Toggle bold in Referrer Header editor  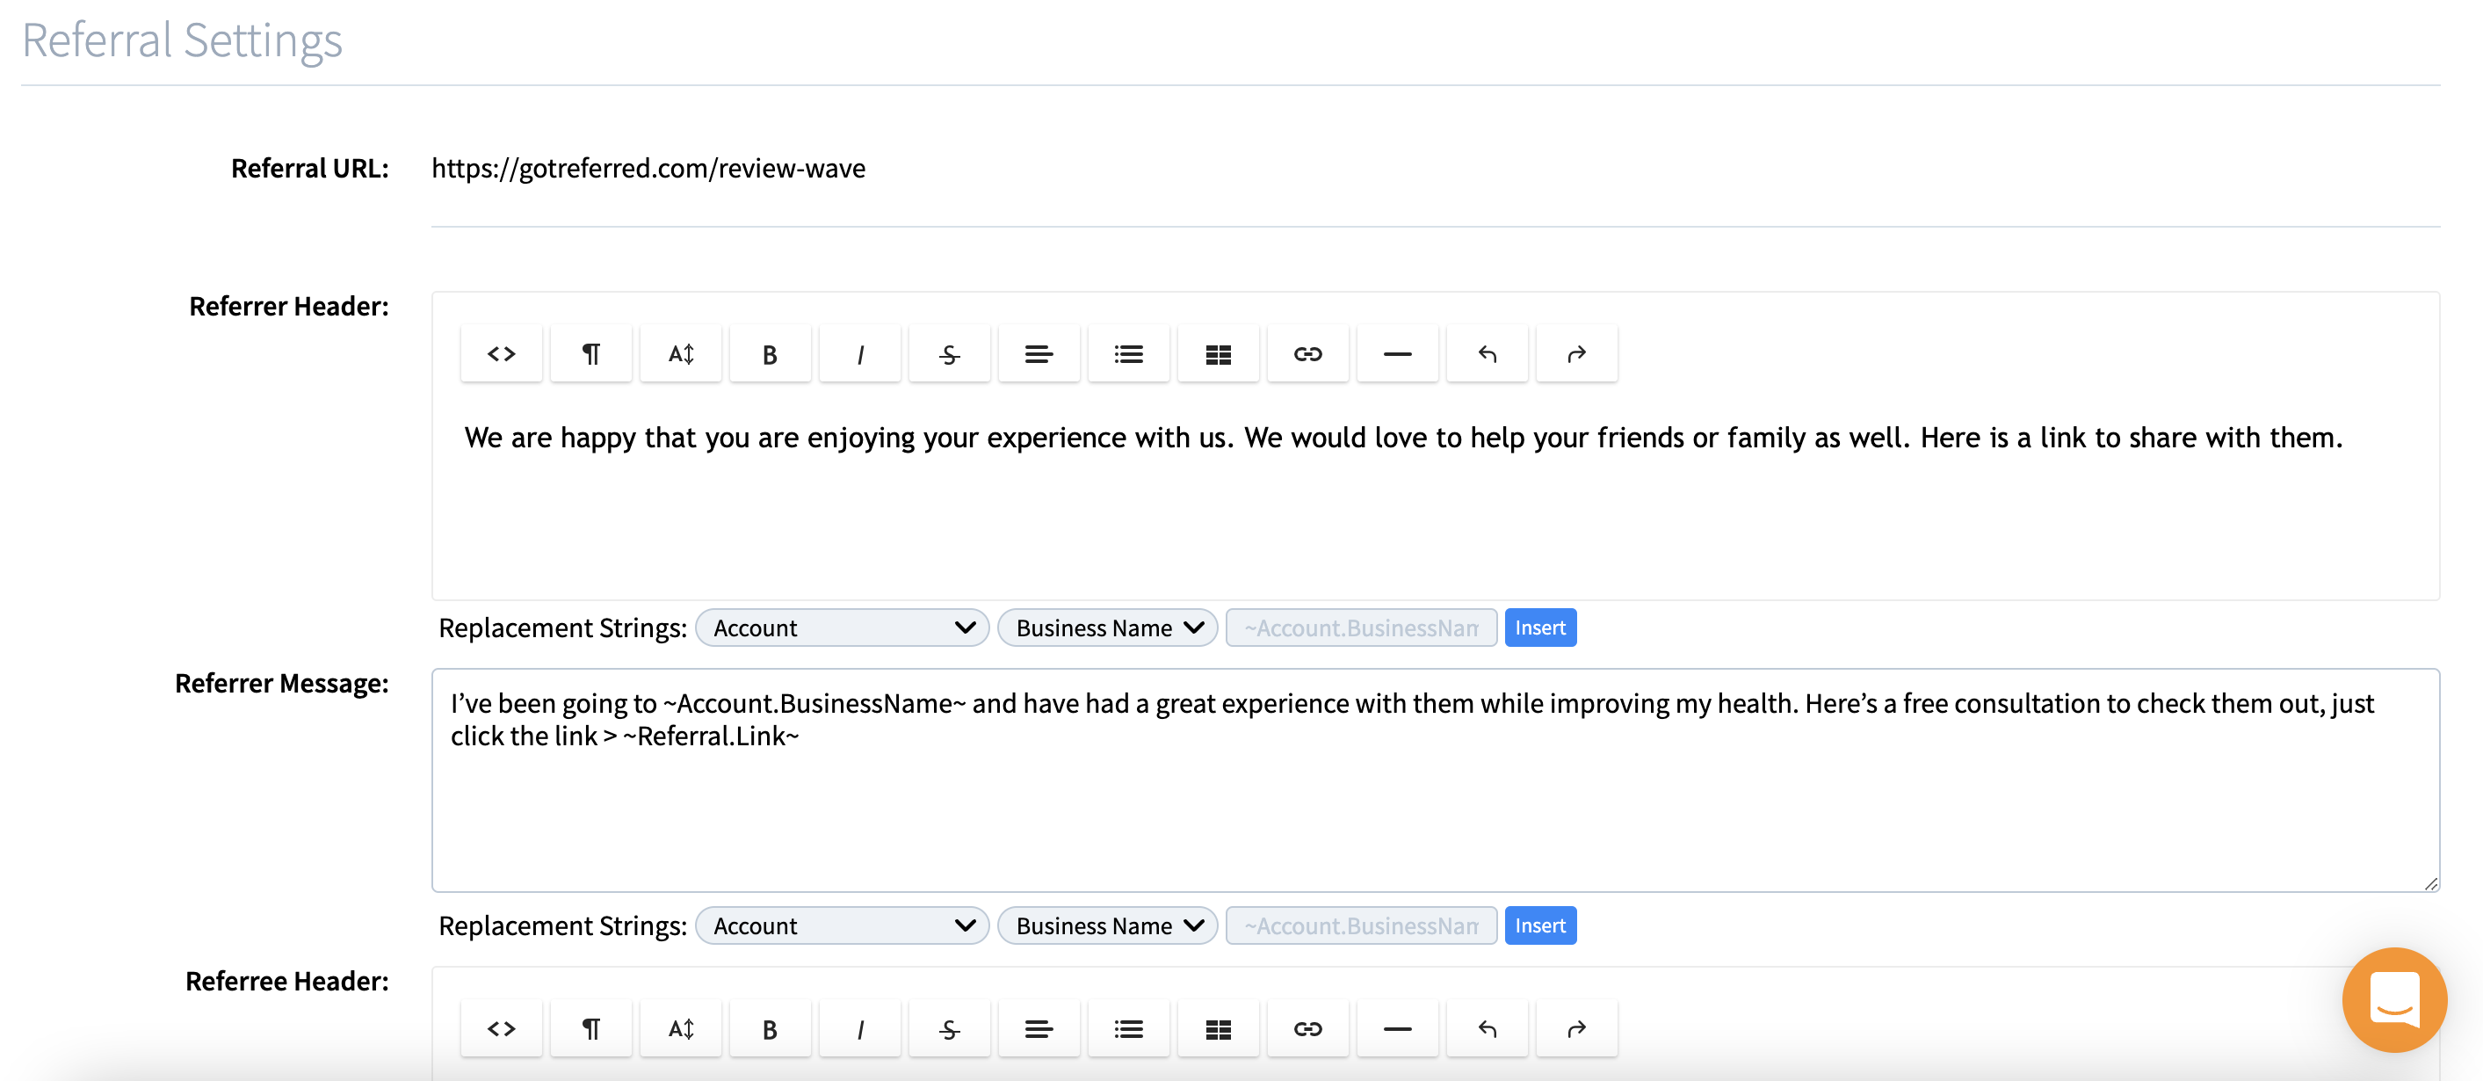(x=769, y=354)
